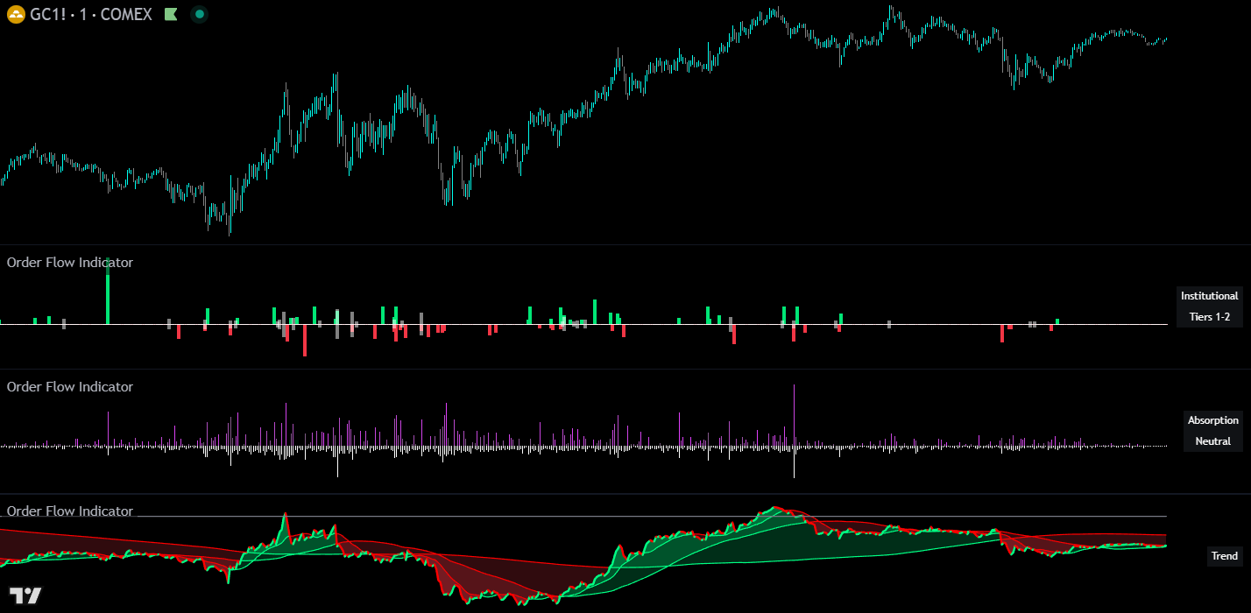
Task: Click the tallest purple absorption spike
Action: (794, 412)
